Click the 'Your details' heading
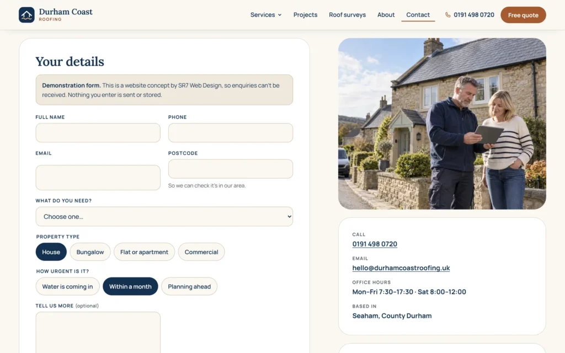Screen dimensions: 565x353 70,62
